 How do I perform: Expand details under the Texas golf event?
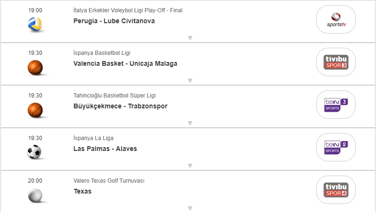190,208
